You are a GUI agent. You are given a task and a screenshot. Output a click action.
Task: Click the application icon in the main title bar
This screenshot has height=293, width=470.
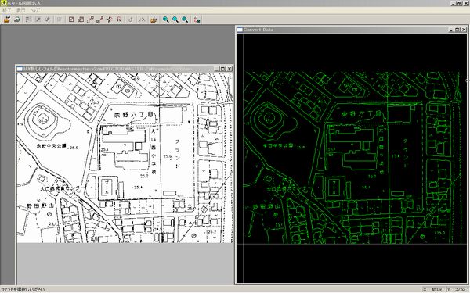pos(3,3)
